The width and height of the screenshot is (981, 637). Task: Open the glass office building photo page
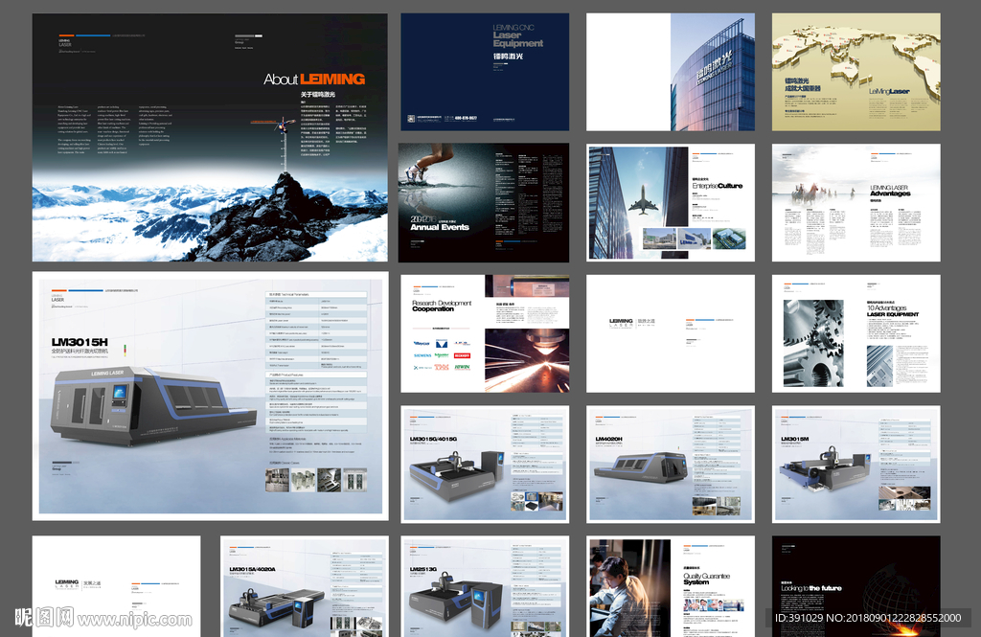pyautogui.click(x=670, y=71)
